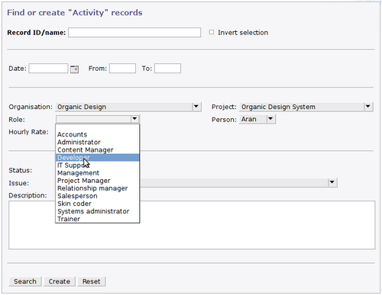Viewport: 382px width, 295px height.
Task: Focus the Date input field
Action: tap(48, 69)
